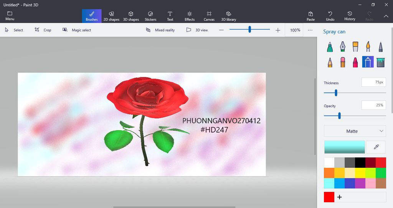Select the Oil brush
The height and width of the screenshot is (208, 393).
[x=355, y=47]
